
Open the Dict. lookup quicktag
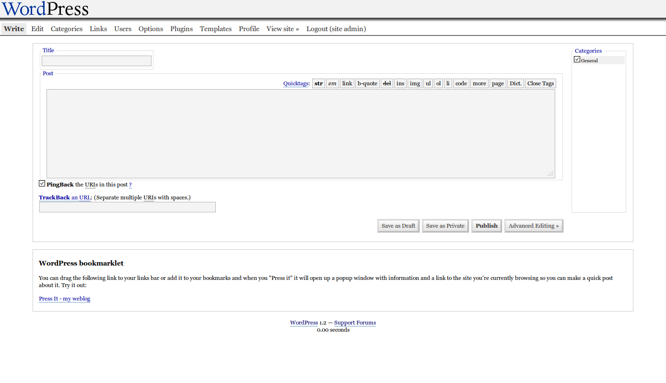point(516,83)
